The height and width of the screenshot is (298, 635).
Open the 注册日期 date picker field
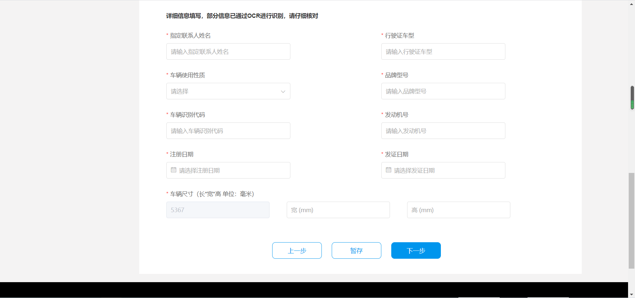pyautogui.click(x=232, y=170)
